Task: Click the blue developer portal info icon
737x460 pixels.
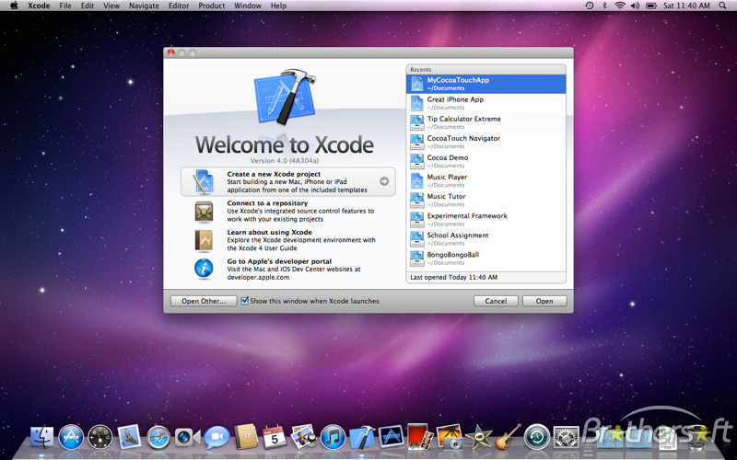Action: click(204, 269)
